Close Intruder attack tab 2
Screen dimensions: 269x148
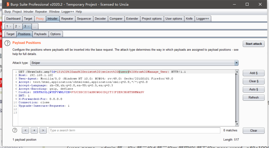pyautogui.click(x=19, y=27)
